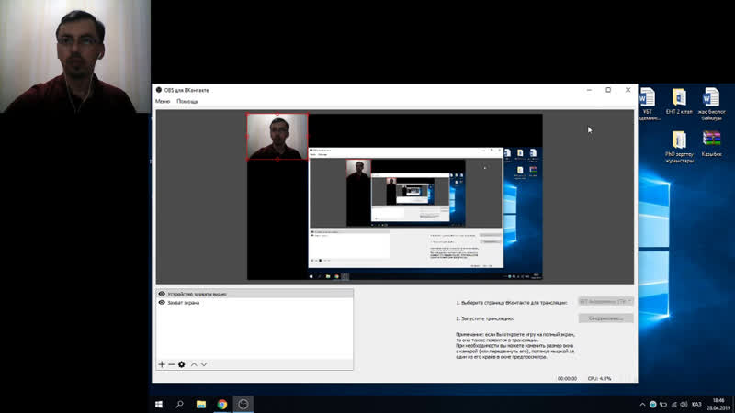Open the Помощь menu
This screenshot has height=413, width=735.
(x=187, y=101)
